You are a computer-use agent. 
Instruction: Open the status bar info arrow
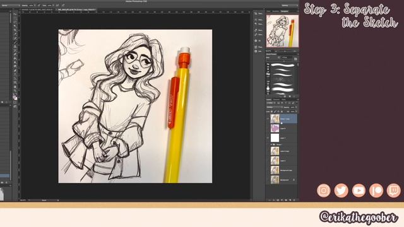pos(58,200)
